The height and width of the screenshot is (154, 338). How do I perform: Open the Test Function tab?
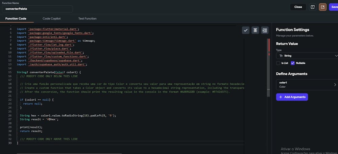click(x=87, y=18)
